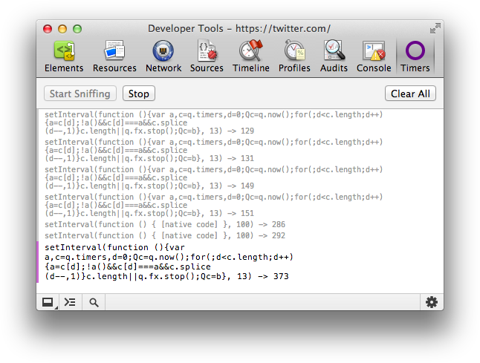Switch to the Network panel

163,56
